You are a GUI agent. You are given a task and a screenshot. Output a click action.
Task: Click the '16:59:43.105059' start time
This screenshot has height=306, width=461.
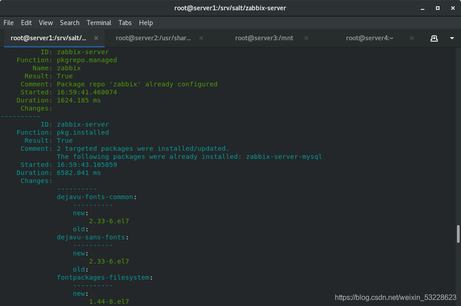[87, 165]
